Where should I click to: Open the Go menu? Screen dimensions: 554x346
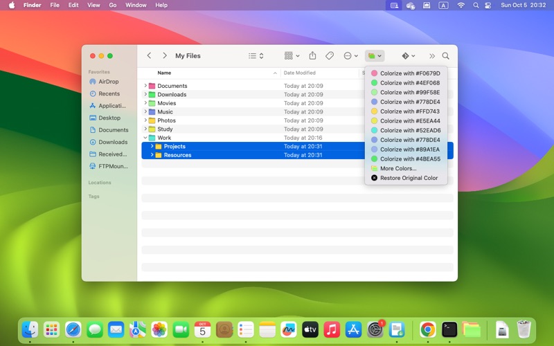coord(112,5)
